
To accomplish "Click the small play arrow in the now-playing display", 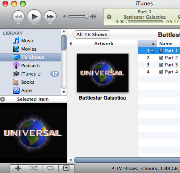I will pos(109,17).
